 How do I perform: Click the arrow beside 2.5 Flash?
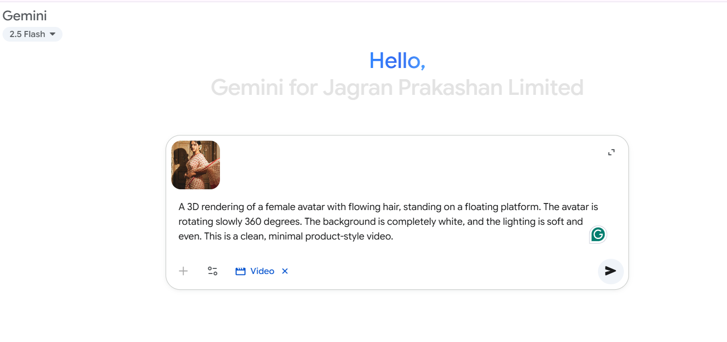[52, 34]
